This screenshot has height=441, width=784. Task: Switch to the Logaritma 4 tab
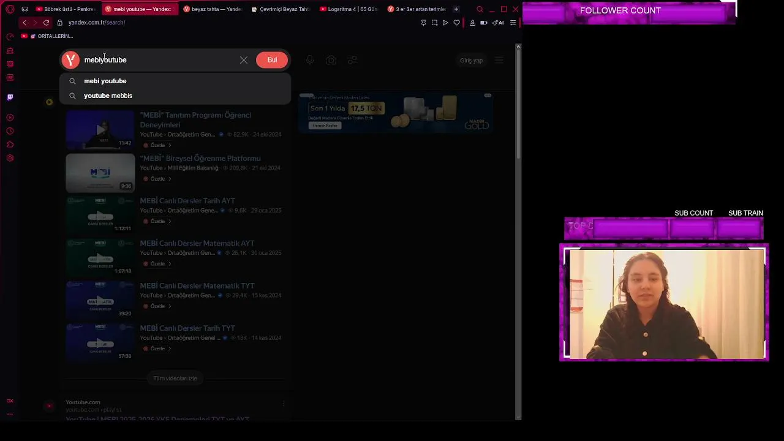point(349,9)
